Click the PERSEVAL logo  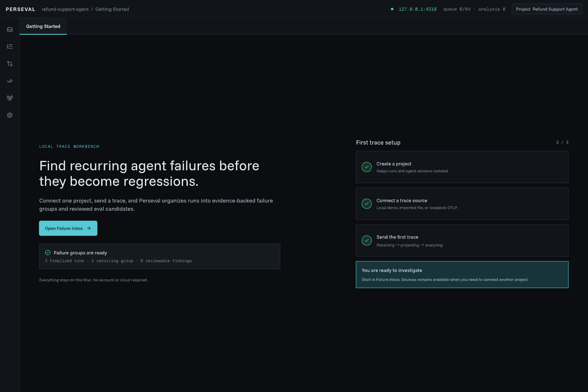tap(20, 9)
